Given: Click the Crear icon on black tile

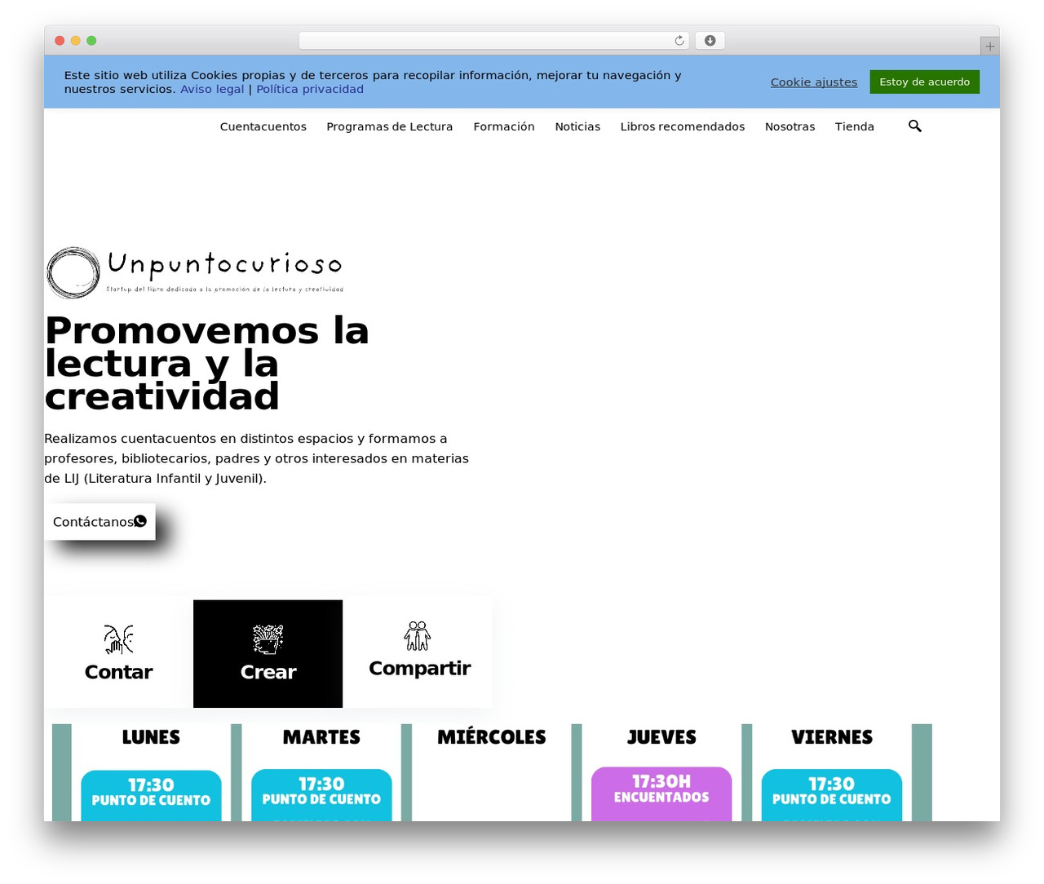Looking at the screenshot, I should (268, 639).
